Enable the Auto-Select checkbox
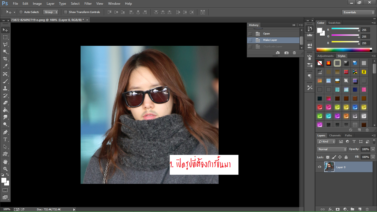This screenshot has width=377, height=212. pos(21,12)
